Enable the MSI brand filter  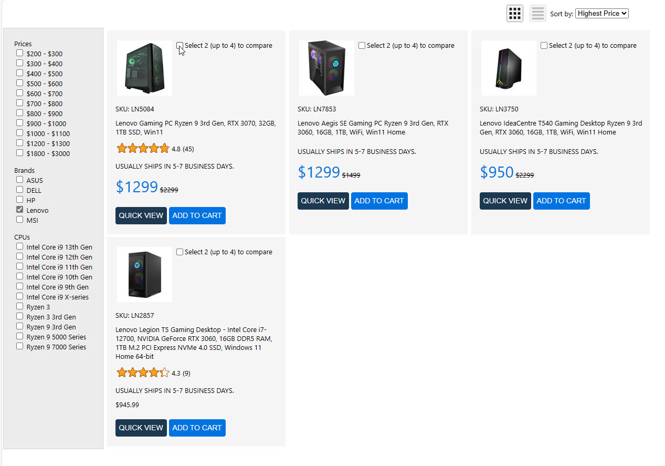19,220
